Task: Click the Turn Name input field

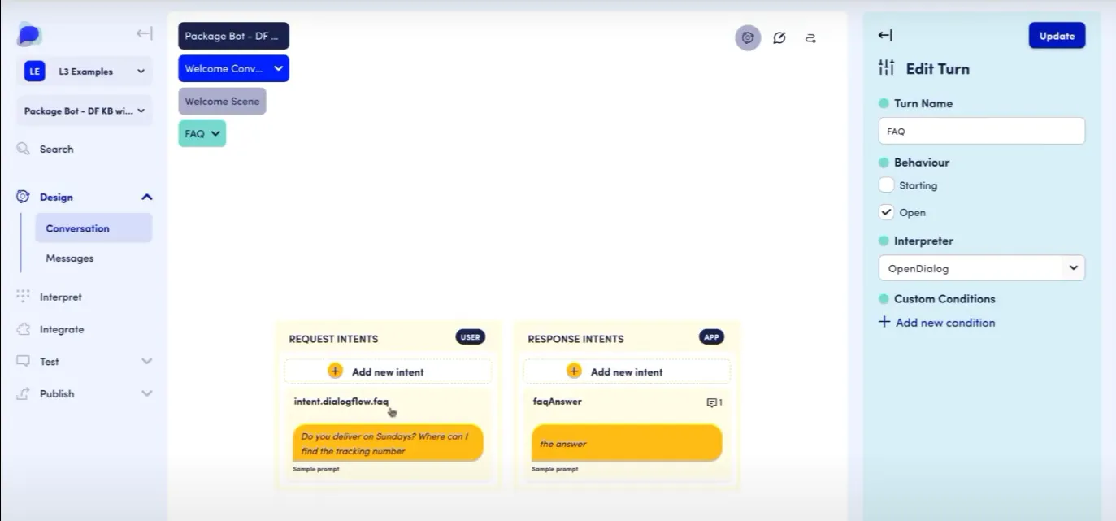Action: pos(981,131)
